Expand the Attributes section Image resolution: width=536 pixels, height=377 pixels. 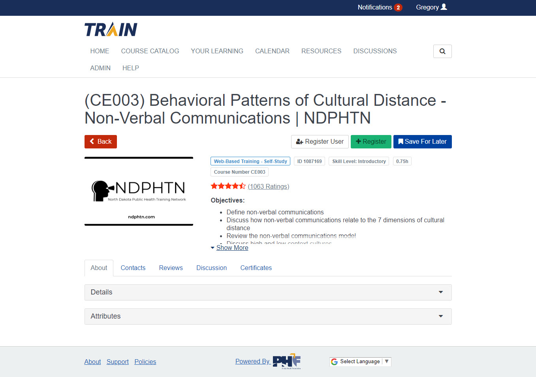click(268, 317)
